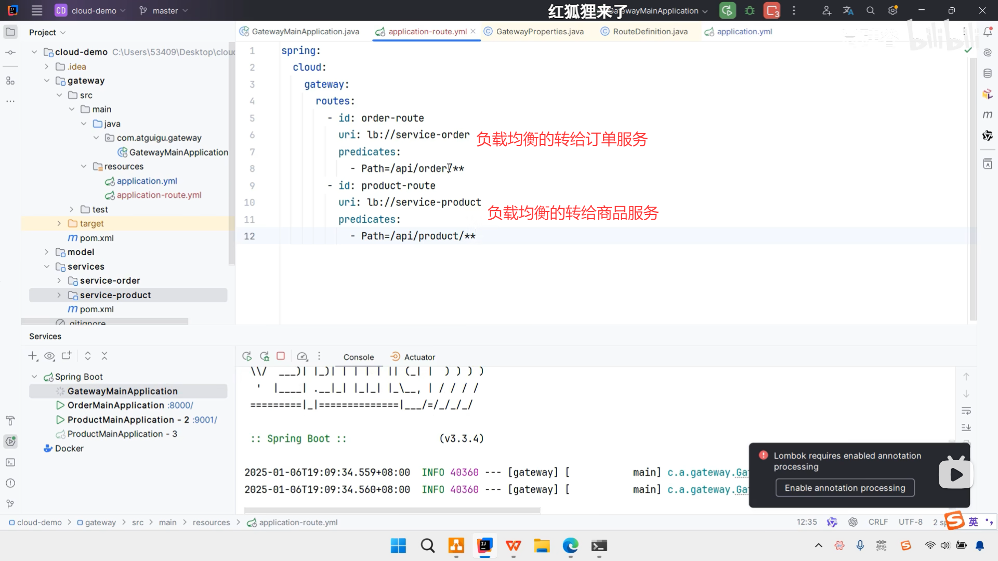Viewport: 998px width, 561px height.
Task: Toggle soft-wrap in the console output
Action: [x=966, y=411]
